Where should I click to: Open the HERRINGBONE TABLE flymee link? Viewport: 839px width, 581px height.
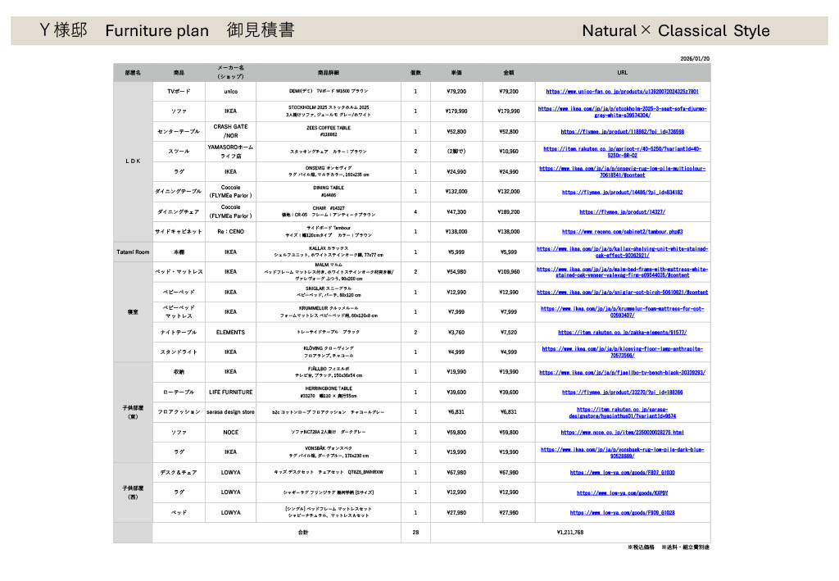point(623,393)
